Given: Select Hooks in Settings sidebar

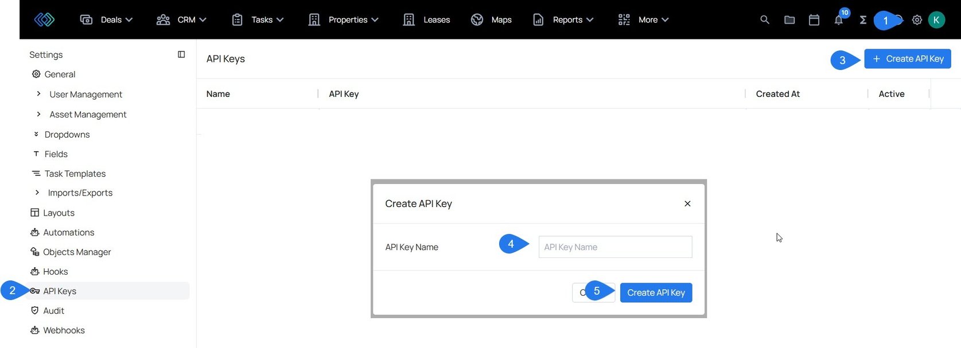Looking at the screenshot, I should 56,271.
